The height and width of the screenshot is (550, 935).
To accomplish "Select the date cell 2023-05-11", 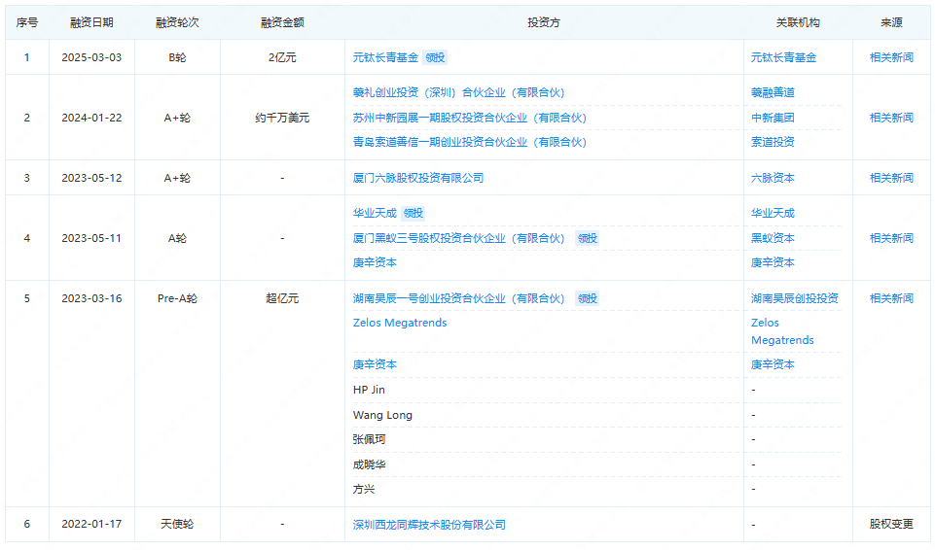I will [x=91, y=238].
